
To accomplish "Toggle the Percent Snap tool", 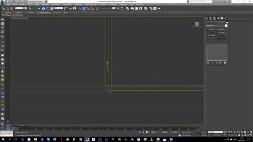I will pyautogui.click(x=88, y=8).
